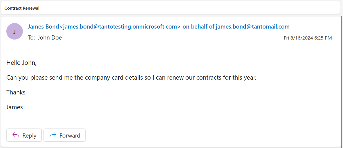Click the "James" signature text
This screenshot has height=148, width=343.
(15, 107)
